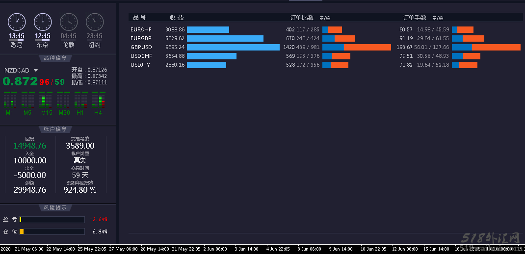
Task: Click the USDCHF blue profit bar
Action: pos(211,56)
